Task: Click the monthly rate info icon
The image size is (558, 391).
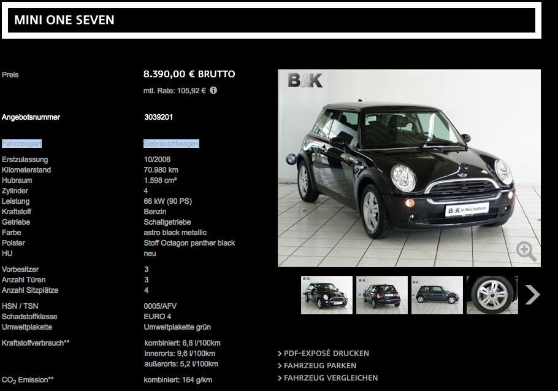Action: pos(213,90)
